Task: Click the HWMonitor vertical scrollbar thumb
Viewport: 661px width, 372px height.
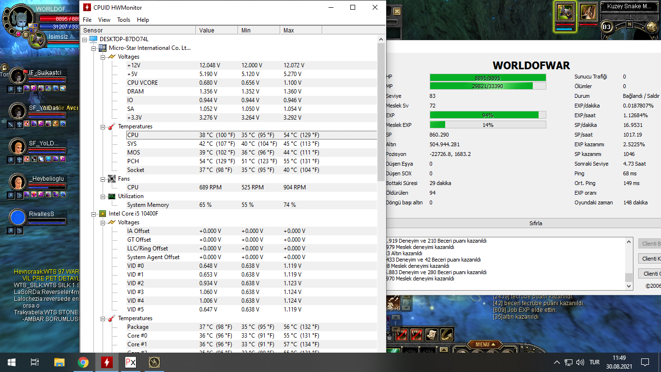Action: tap(381, 111)
